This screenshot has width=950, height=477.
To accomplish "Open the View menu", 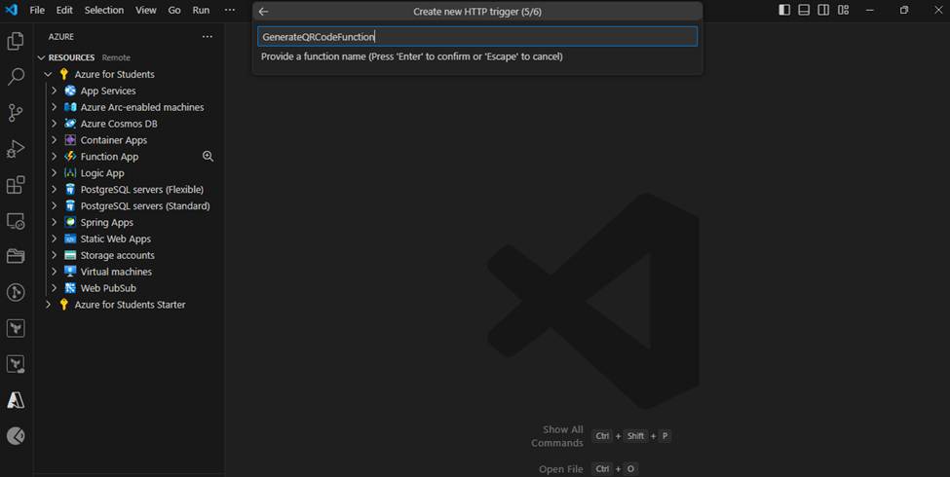I will tap(145, 11).
